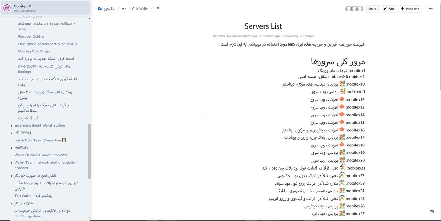Click the building emoji on nobitex27
441x221 pixels.
pos(342,214)
